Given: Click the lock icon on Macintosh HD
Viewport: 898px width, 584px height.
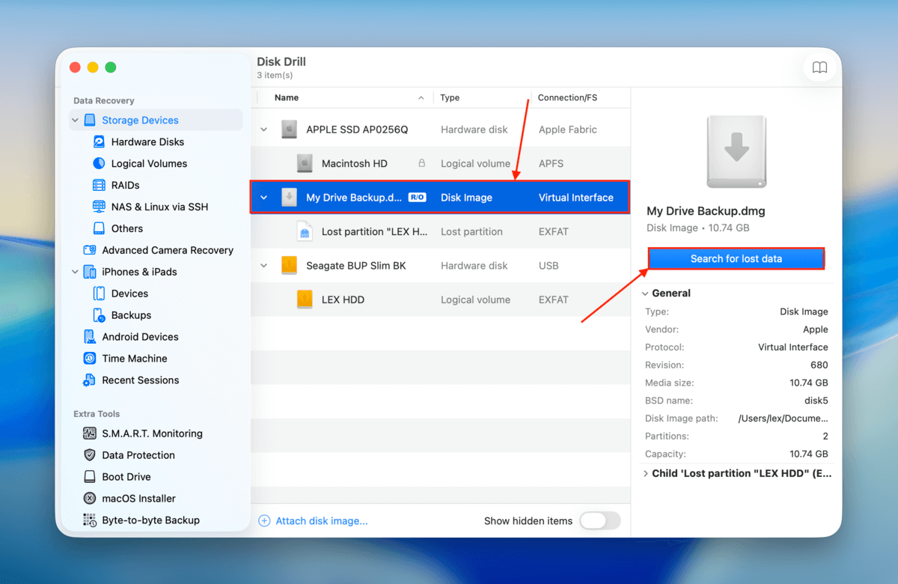Looking at the screenshot, I should click(x=422, y=162).
